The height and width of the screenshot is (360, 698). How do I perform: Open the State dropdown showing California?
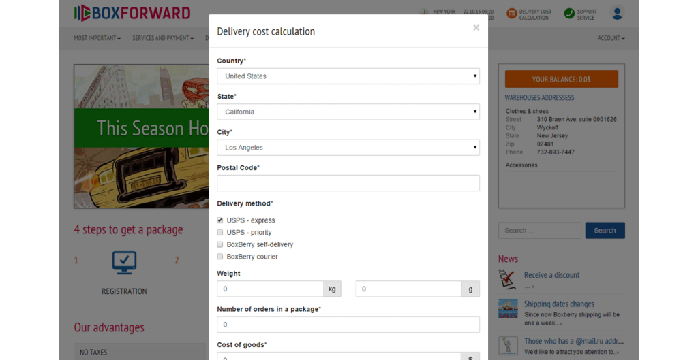[x=348, y=112]
